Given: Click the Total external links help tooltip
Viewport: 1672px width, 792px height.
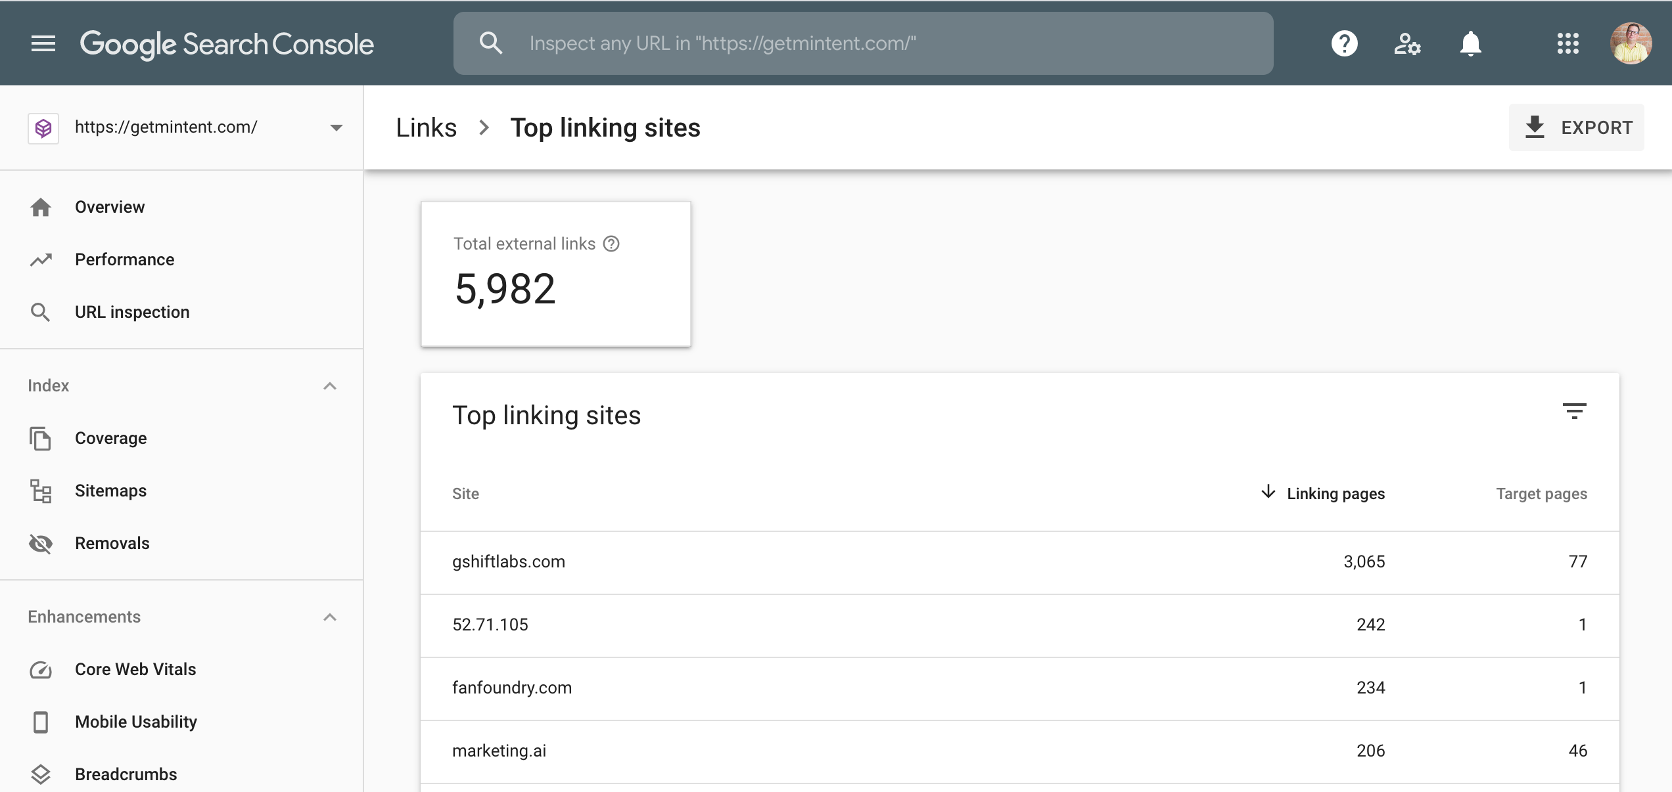Looking at the screenshot, I should coord(612,244).
